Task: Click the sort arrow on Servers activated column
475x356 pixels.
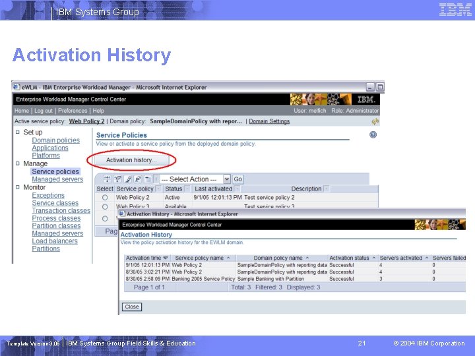Action: [x=427, y=258]
